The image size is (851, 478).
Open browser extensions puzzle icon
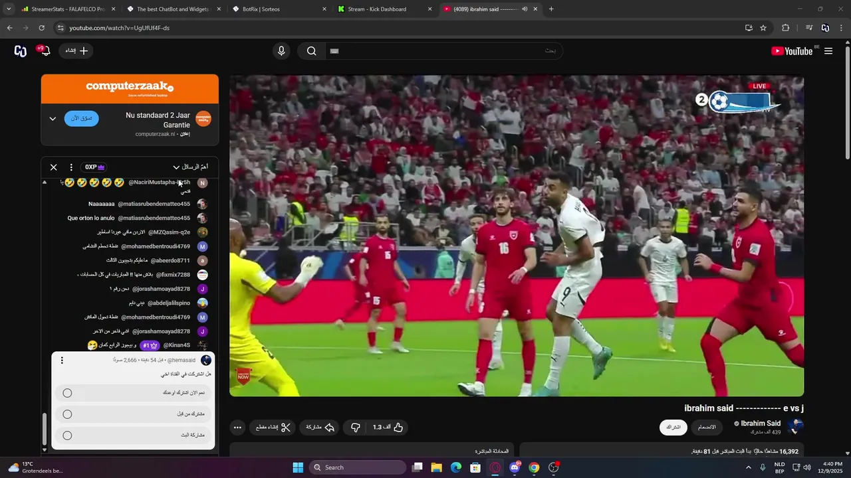(786, 28)
